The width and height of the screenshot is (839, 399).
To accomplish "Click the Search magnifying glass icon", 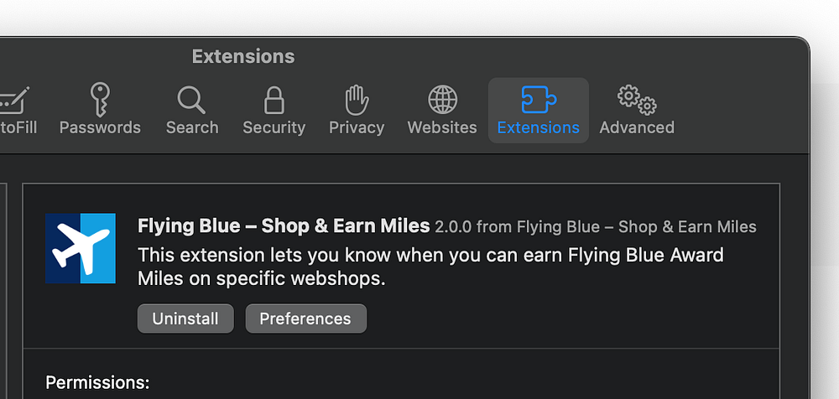I will [191, 100].
